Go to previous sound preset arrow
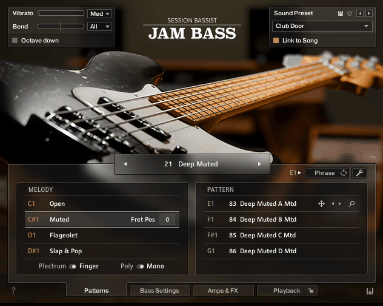Viewport: 383px width, 306px height. 359,13
